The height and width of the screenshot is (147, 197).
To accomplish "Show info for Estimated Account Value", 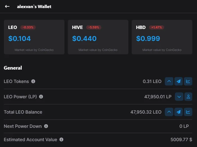I will (x=61, y=139).
